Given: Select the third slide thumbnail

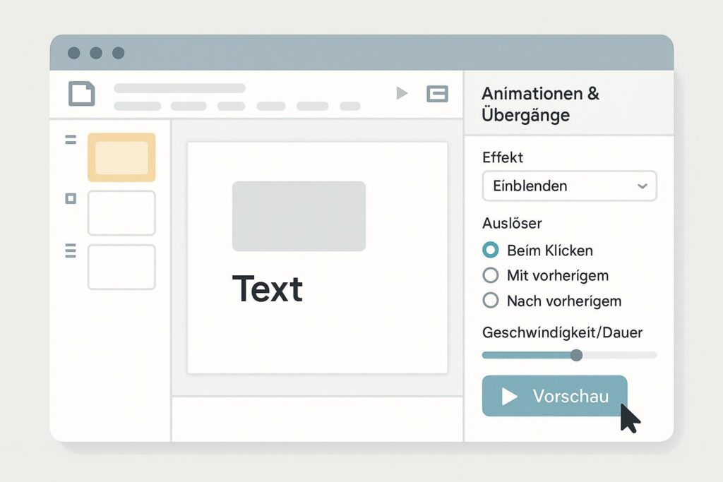Looking at the screenshot, I should coord(121,267).
